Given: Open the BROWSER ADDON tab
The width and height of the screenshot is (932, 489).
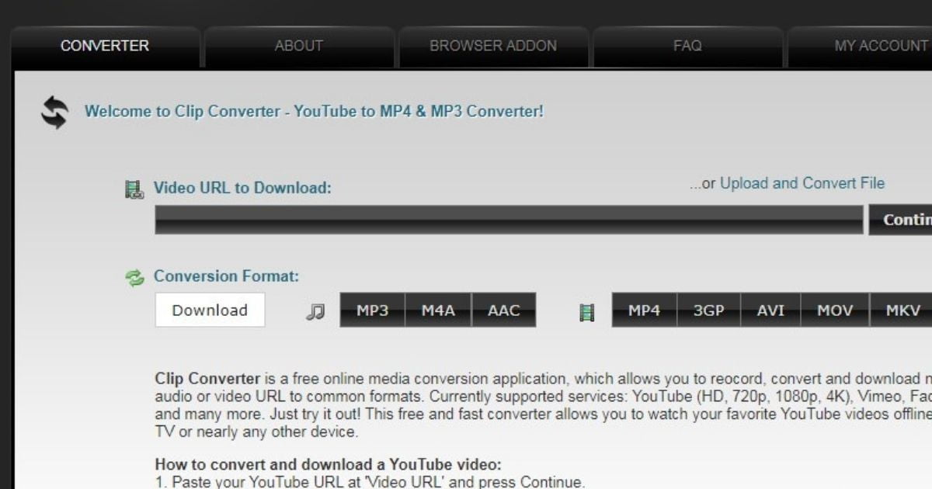Looking at the screenshot, I should click(493, 47).
